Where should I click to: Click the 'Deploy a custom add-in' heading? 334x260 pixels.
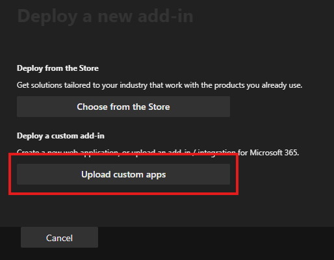coord(60,136)
